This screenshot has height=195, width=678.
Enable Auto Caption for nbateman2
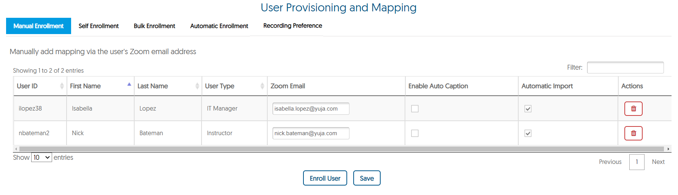pyautogui.click(x=415, y=133)
